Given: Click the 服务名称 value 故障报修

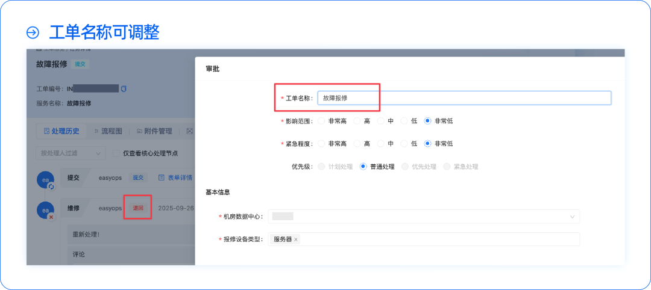Looking at the screenshot, I should (79, 103).
